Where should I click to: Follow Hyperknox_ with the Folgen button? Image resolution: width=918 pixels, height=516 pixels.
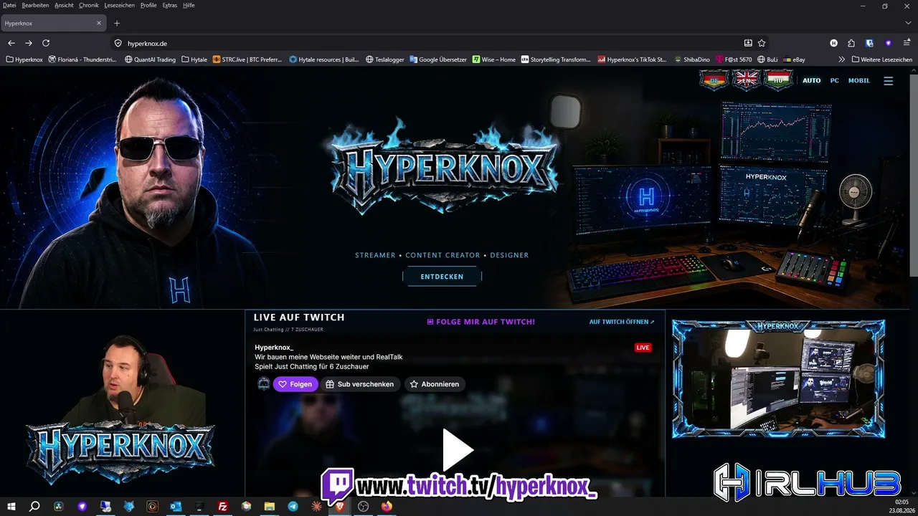pos(295,384)
